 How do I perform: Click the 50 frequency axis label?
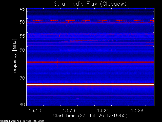(22, 22)
